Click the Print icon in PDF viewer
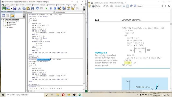This screenshot has width=172, height=97. pyautogui.click(x=93, y=6)
